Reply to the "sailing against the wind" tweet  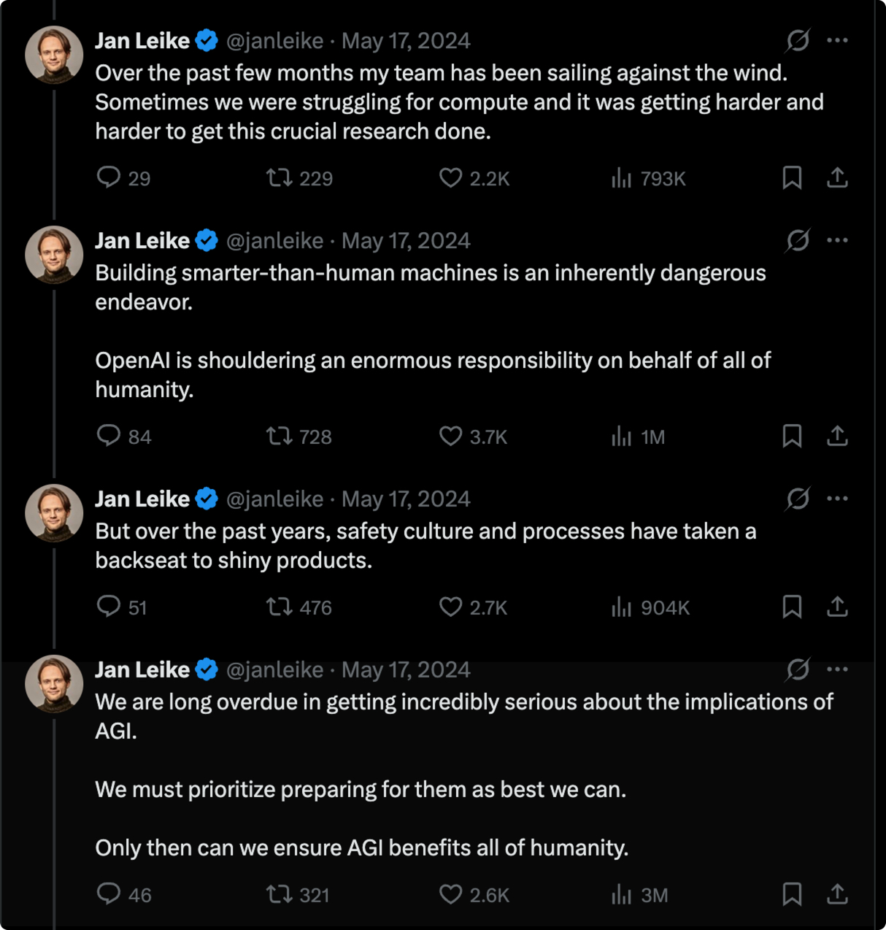tap(109, 177)
